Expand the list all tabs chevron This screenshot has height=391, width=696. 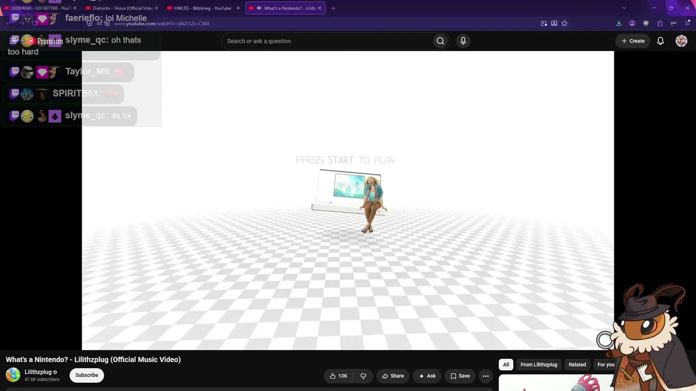624,8
